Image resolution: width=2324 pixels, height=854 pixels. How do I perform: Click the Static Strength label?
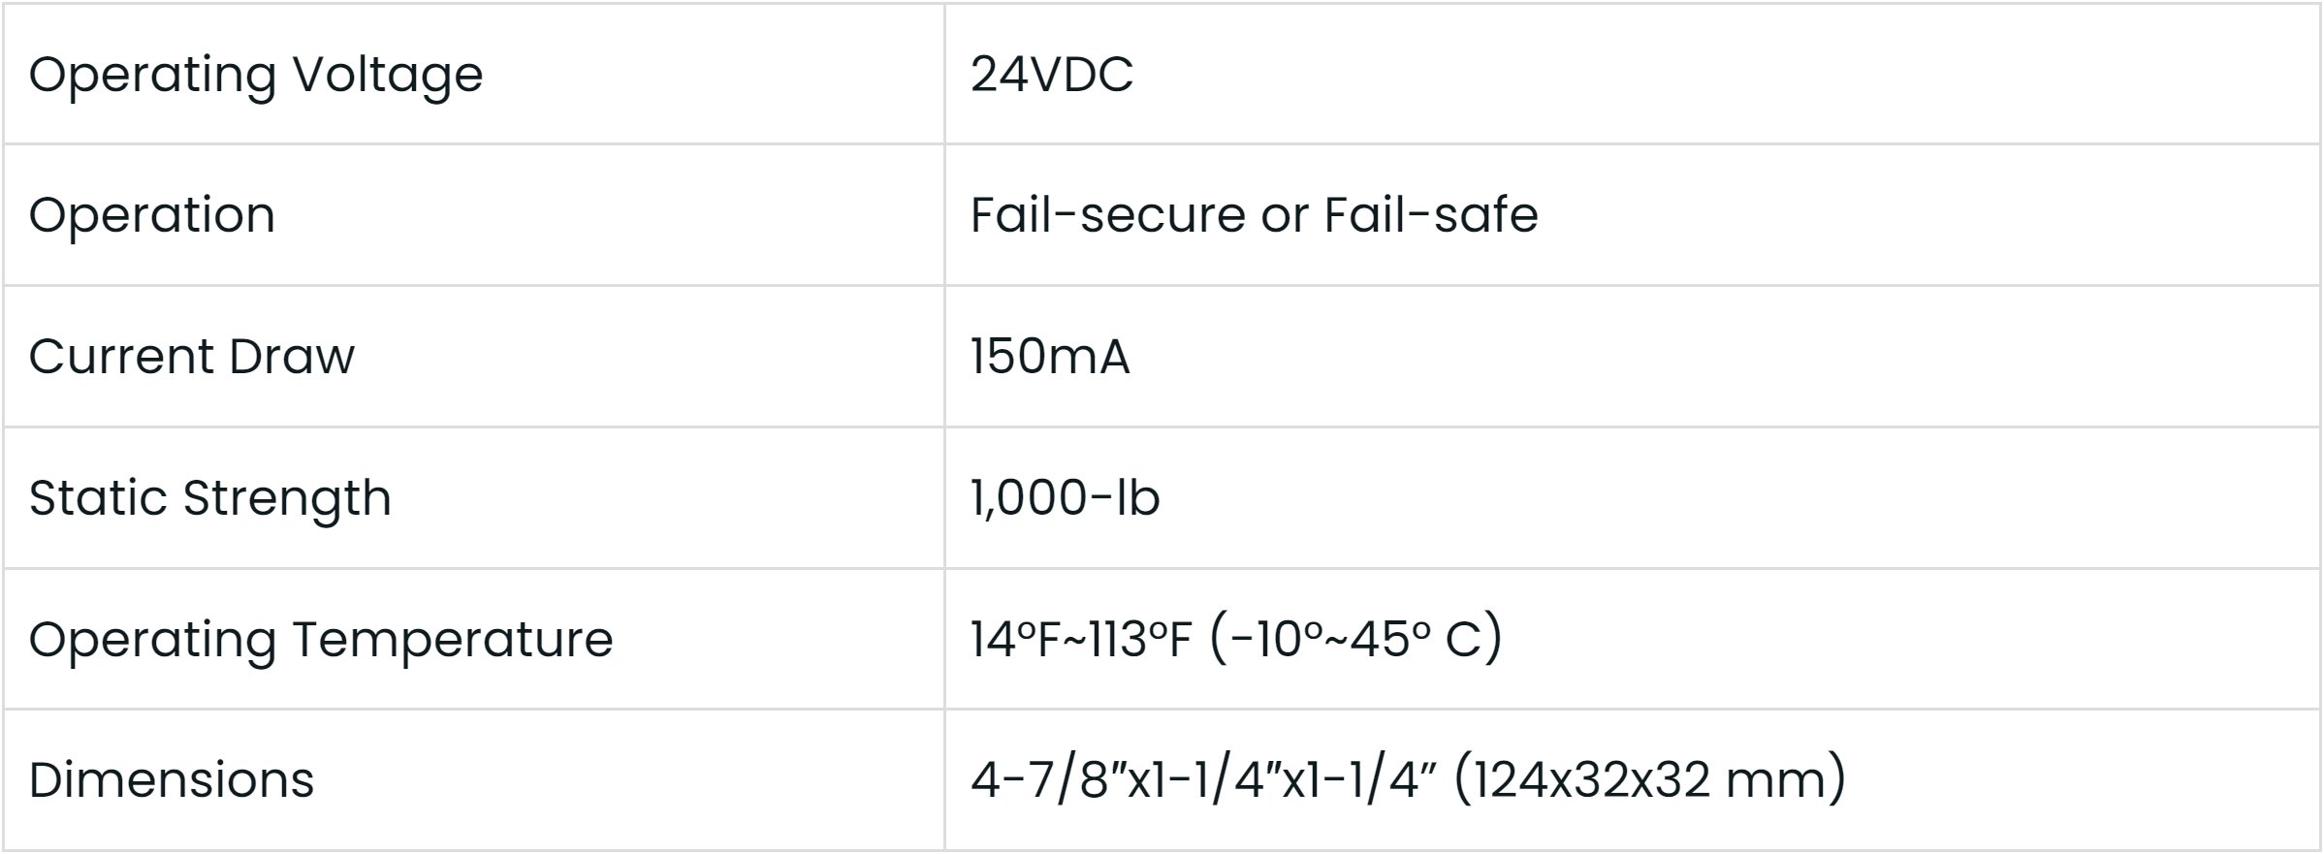click(x=209, y=498)
